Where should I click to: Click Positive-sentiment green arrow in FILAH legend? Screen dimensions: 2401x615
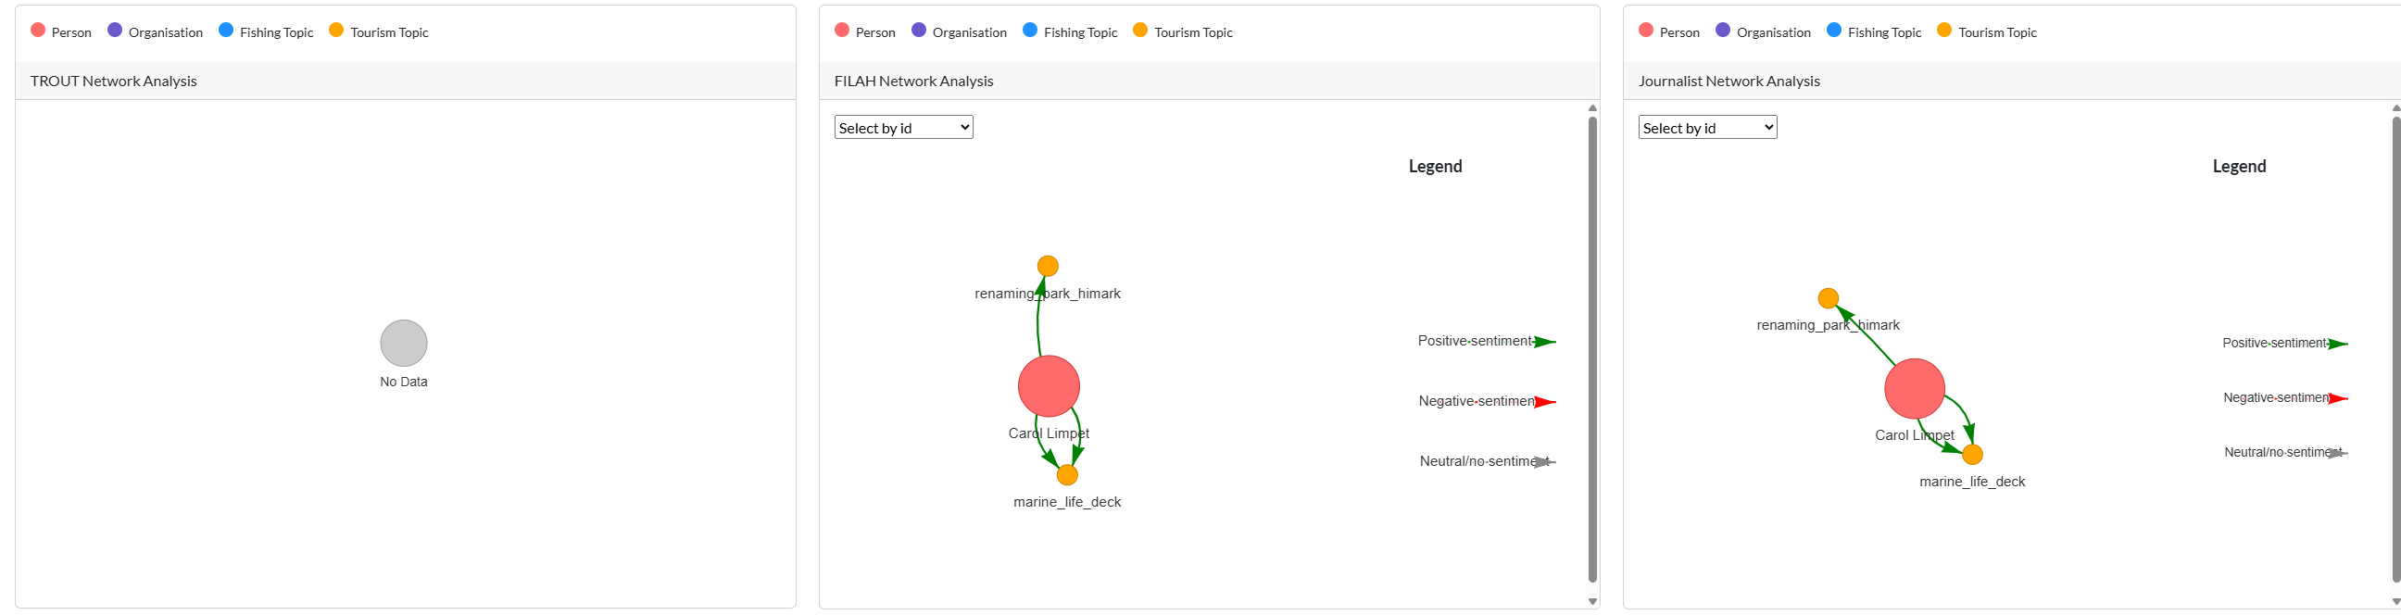point(1544,342)
